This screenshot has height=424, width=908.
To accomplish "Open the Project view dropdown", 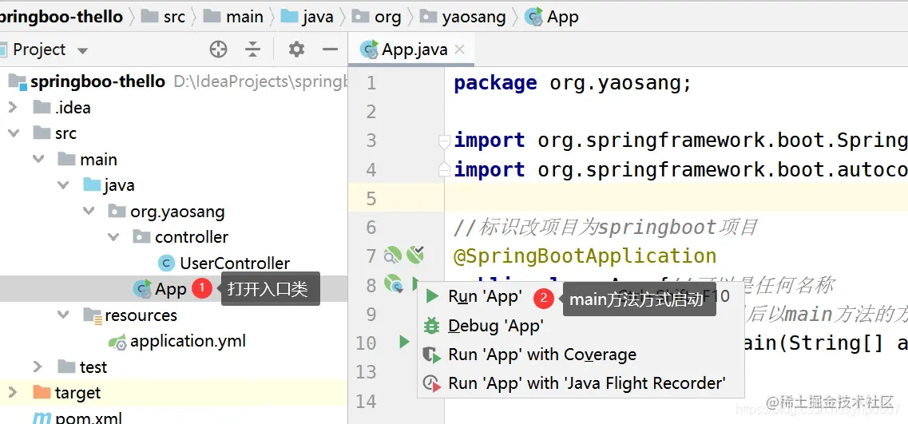I will [x=82, y=51].
